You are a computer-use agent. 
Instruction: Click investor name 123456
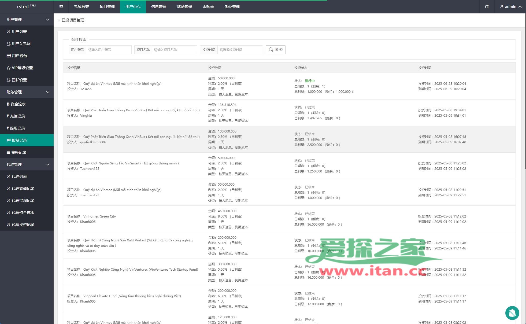[86, 89]
